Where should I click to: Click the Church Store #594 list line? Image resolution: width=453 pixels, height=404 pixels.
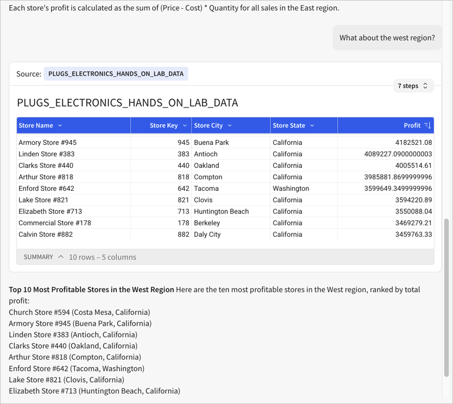pos(79,312)
